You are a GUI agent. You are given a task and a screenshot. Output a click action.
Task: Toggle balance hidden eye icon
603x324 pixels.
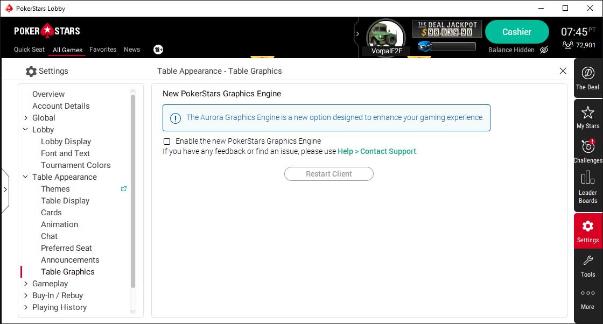pos(544,50)
